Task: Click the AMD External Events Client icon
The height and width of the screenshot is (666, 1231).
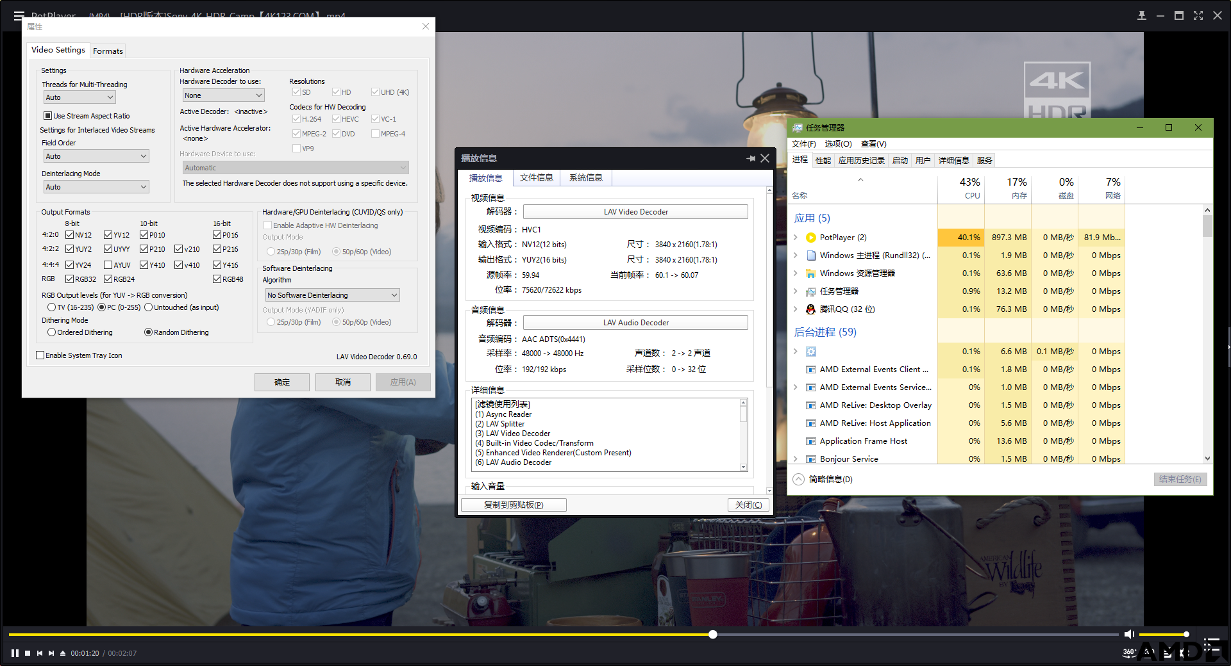Action: [x=811, y=370]
